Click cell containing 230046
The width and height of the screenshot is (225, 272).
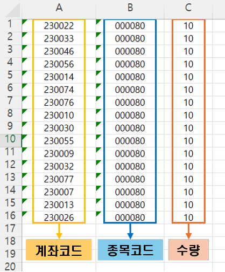59,51
